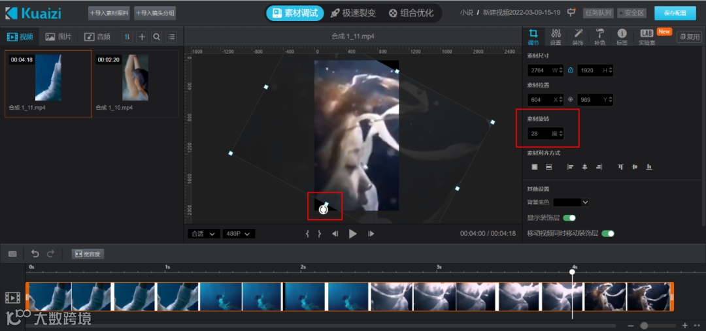Click the timeline zoom-in plus icon

[x=685, y=326]
